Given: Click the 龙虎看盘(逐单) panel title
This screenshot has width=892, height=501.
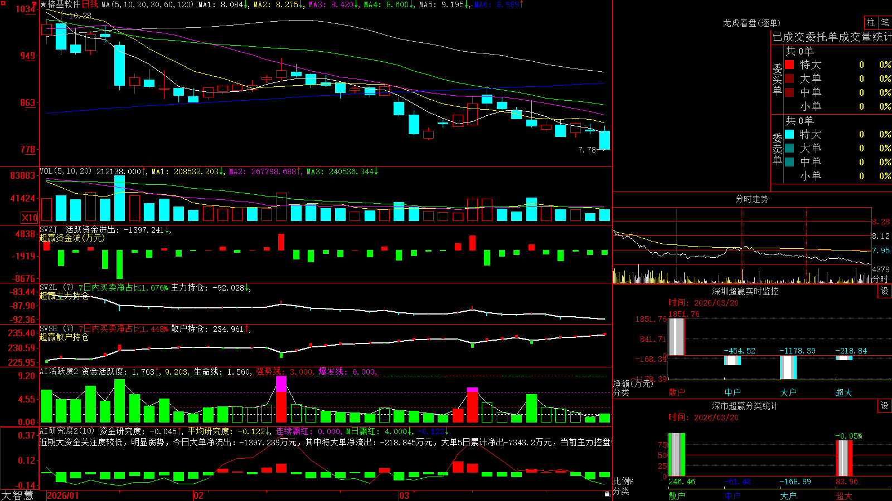Looking at the screenshot, I should [752, 23].
